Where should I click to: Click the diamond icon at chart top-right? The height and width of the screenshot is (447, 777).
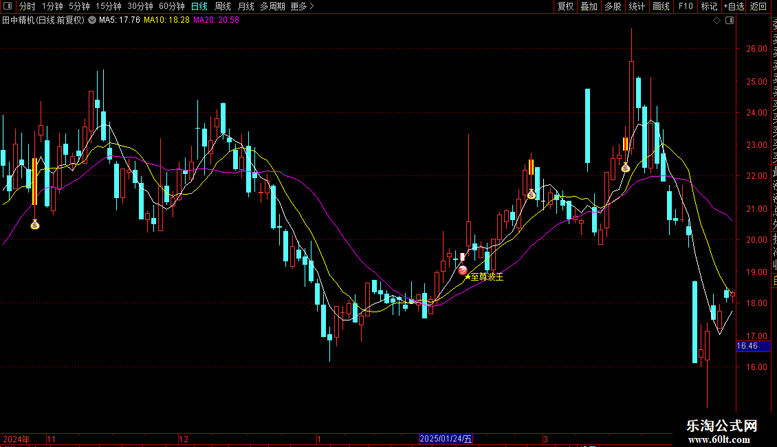[x=716, y=21]
